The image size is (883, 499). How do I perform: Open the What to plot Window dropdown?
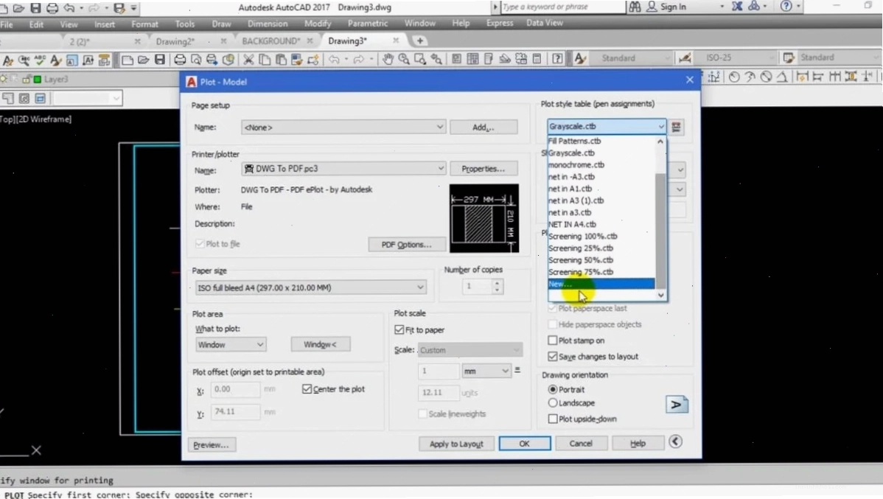(231, 344)
